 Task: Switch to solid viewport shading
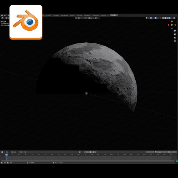click(165, 18)
